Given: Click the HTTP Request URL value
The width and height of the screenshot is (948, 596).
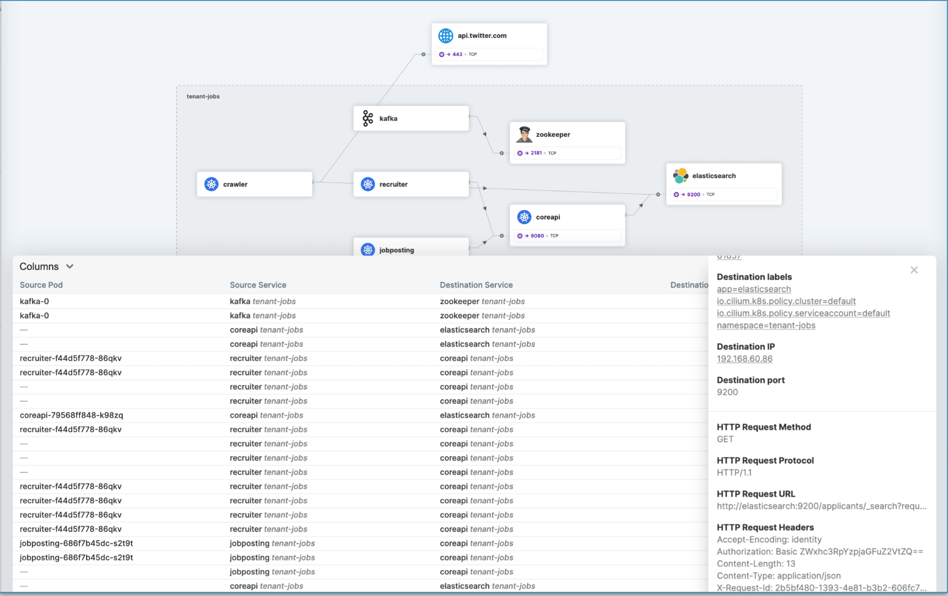Looking at the screenshot, I should click(x=821, y=506).
